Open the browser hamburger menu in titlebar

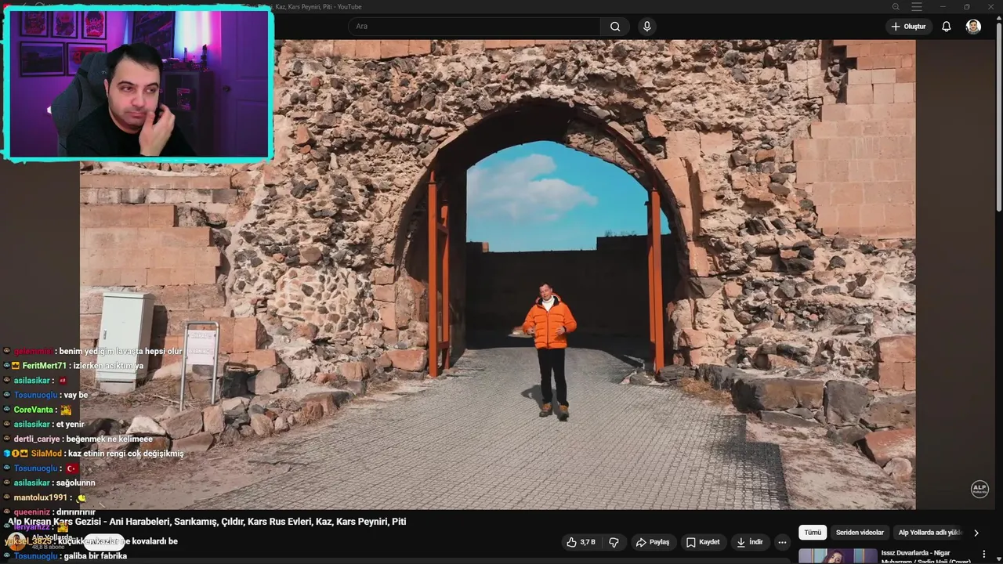pos(917,7)
